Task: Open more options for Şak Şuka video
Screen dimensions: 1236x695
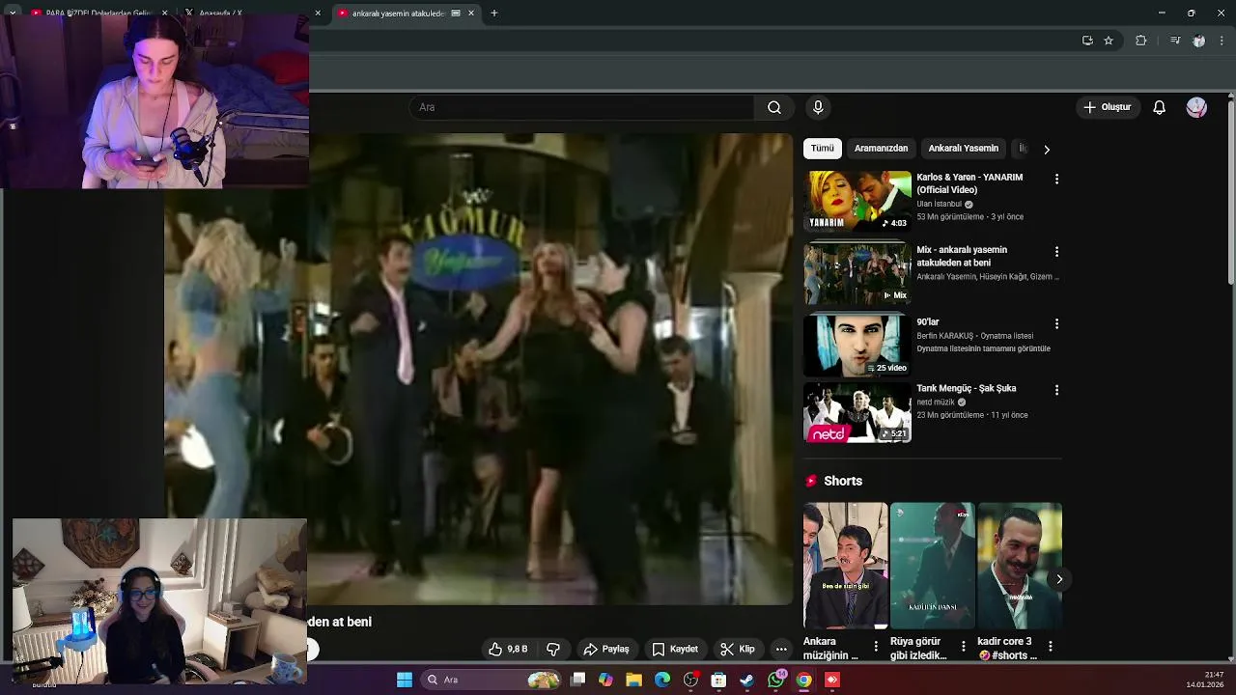Action: pos(1056,390)
